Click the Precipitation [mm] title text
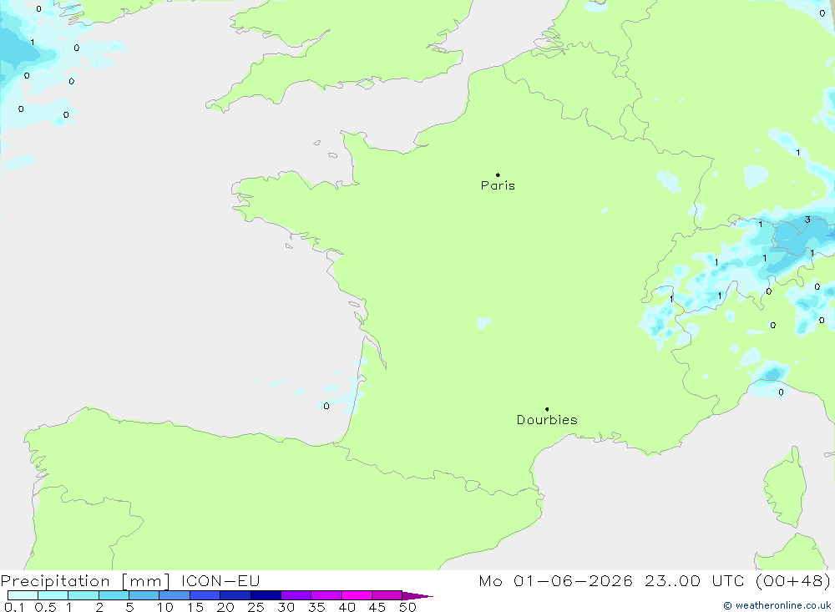This screenshot has width=835, height=612. click(x=85, y=581)
